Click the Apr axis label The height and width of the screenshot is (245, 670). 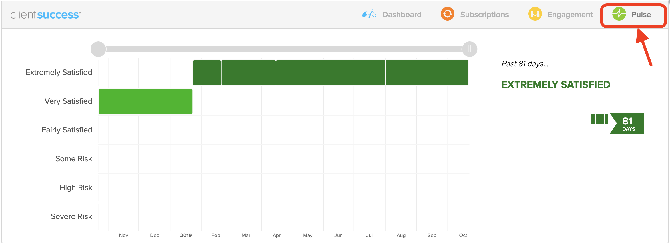coord(276,235)
